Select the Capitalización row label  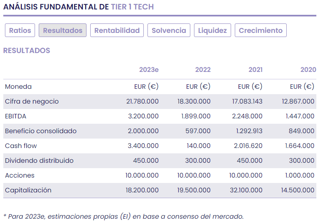tap(28, 190)
